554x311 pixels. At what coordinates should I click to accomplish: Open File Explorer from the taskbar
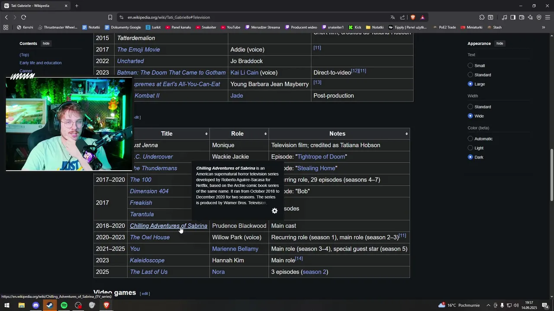(x=21, y=305)
